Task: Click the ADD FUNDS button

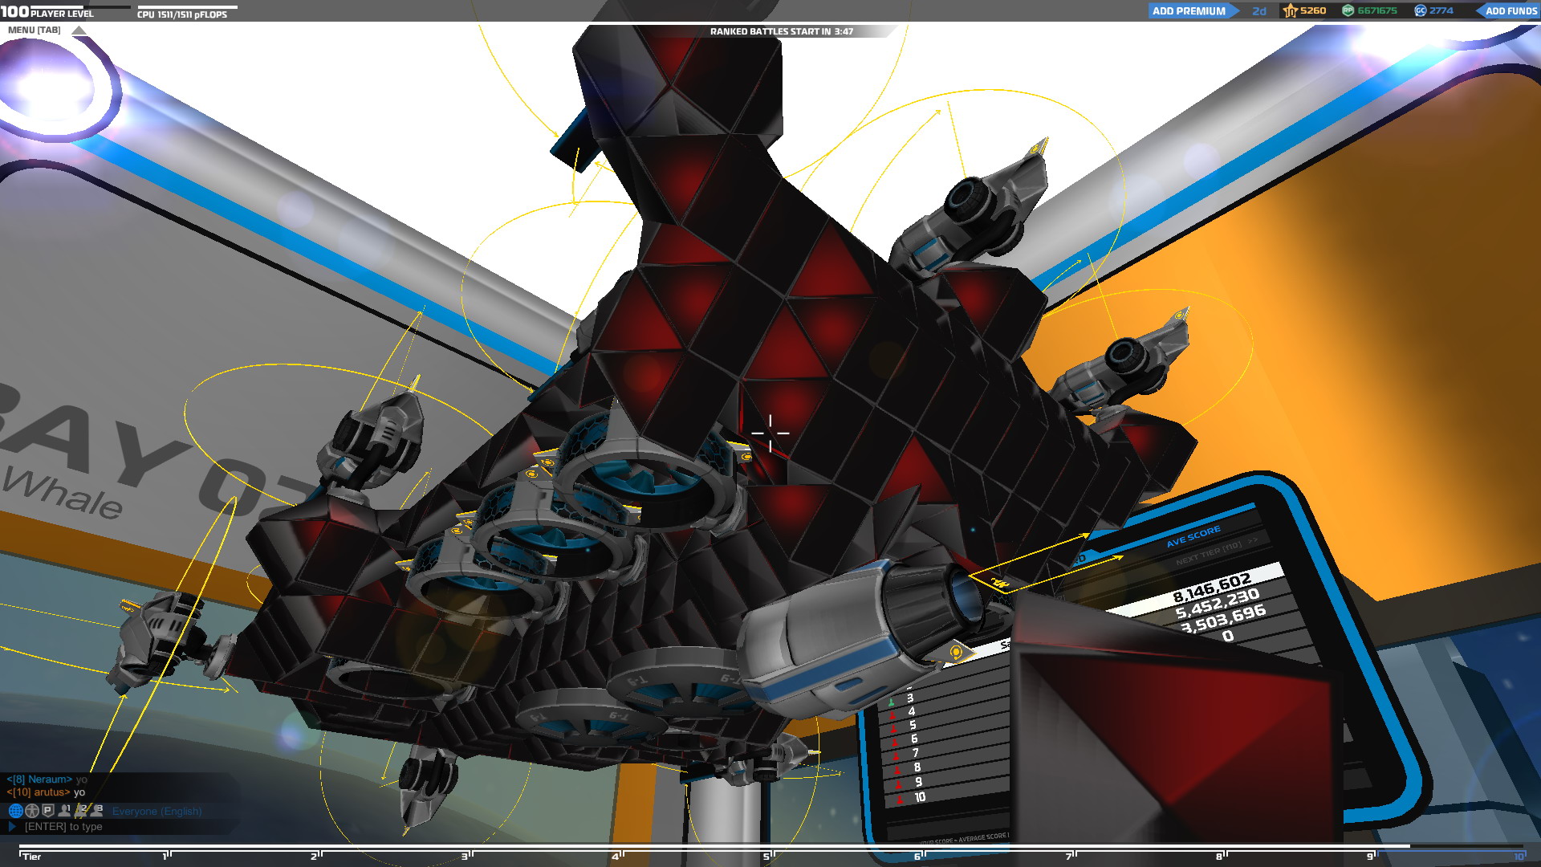Action: pyautogui.click(x=1509, y=10)
